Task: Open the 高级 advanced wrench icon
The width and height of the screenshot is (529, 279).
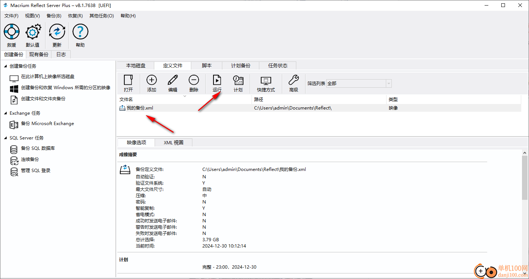Action: pos(294,80)
